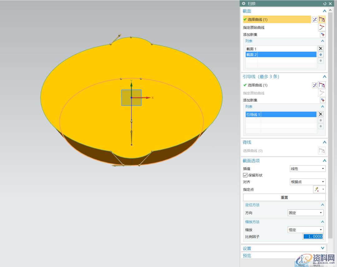337x267 pixels.
Task: Open the 缩放 dropdown showing 恒定
Action: tap(305, 230)
